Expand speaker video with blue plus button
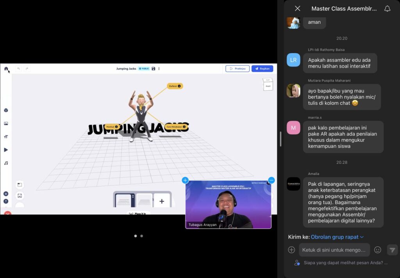Image resolution: width=400 pixels, height=278 pixels. tap(185, 180)
